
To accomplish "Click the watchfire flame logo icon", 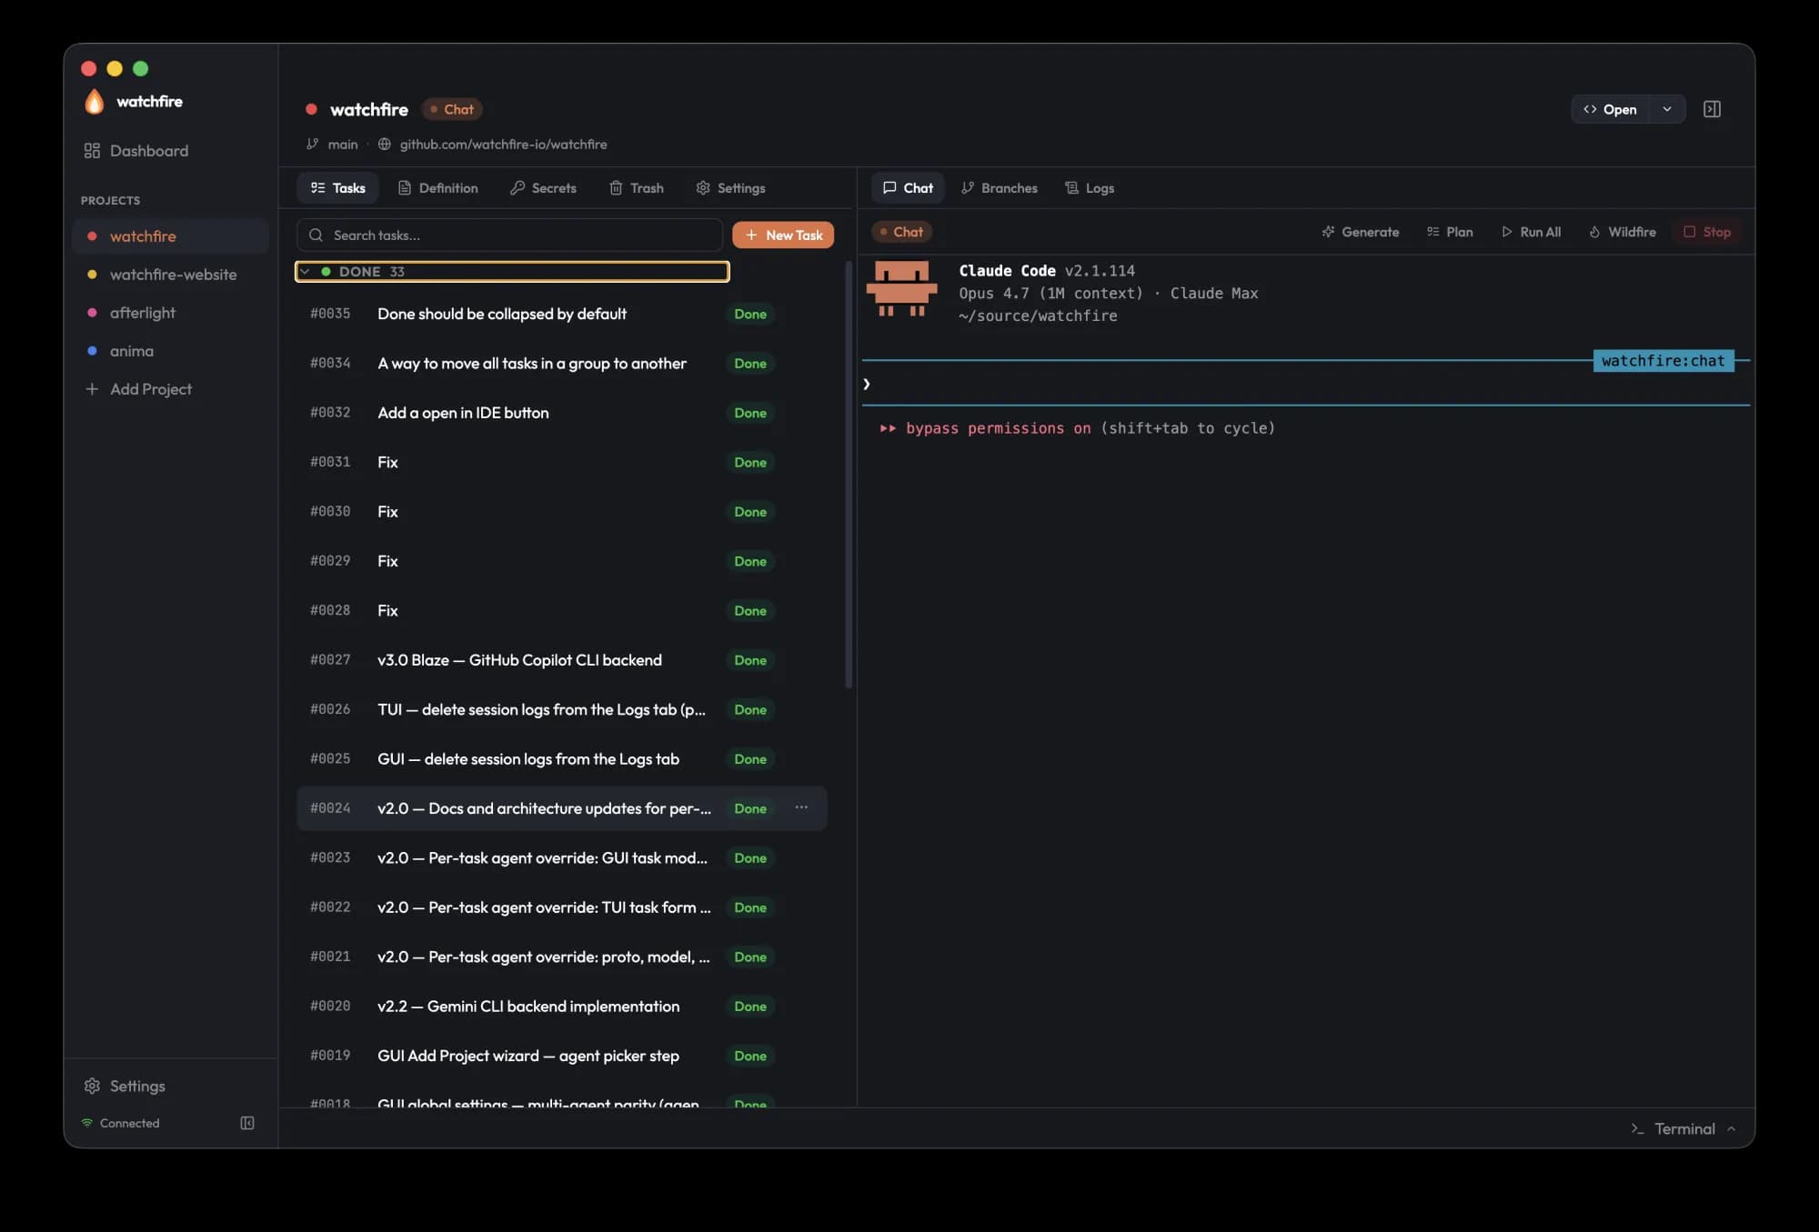I will 95,101.
